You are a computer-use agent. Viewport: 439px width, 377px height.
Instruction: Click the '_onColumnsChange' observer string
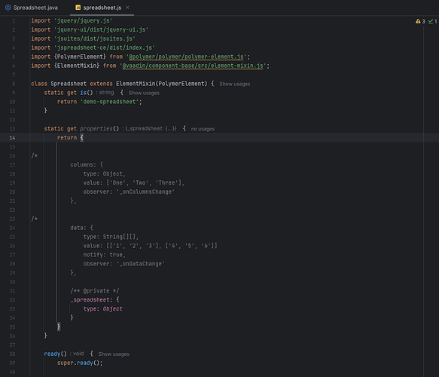(145, 192)
